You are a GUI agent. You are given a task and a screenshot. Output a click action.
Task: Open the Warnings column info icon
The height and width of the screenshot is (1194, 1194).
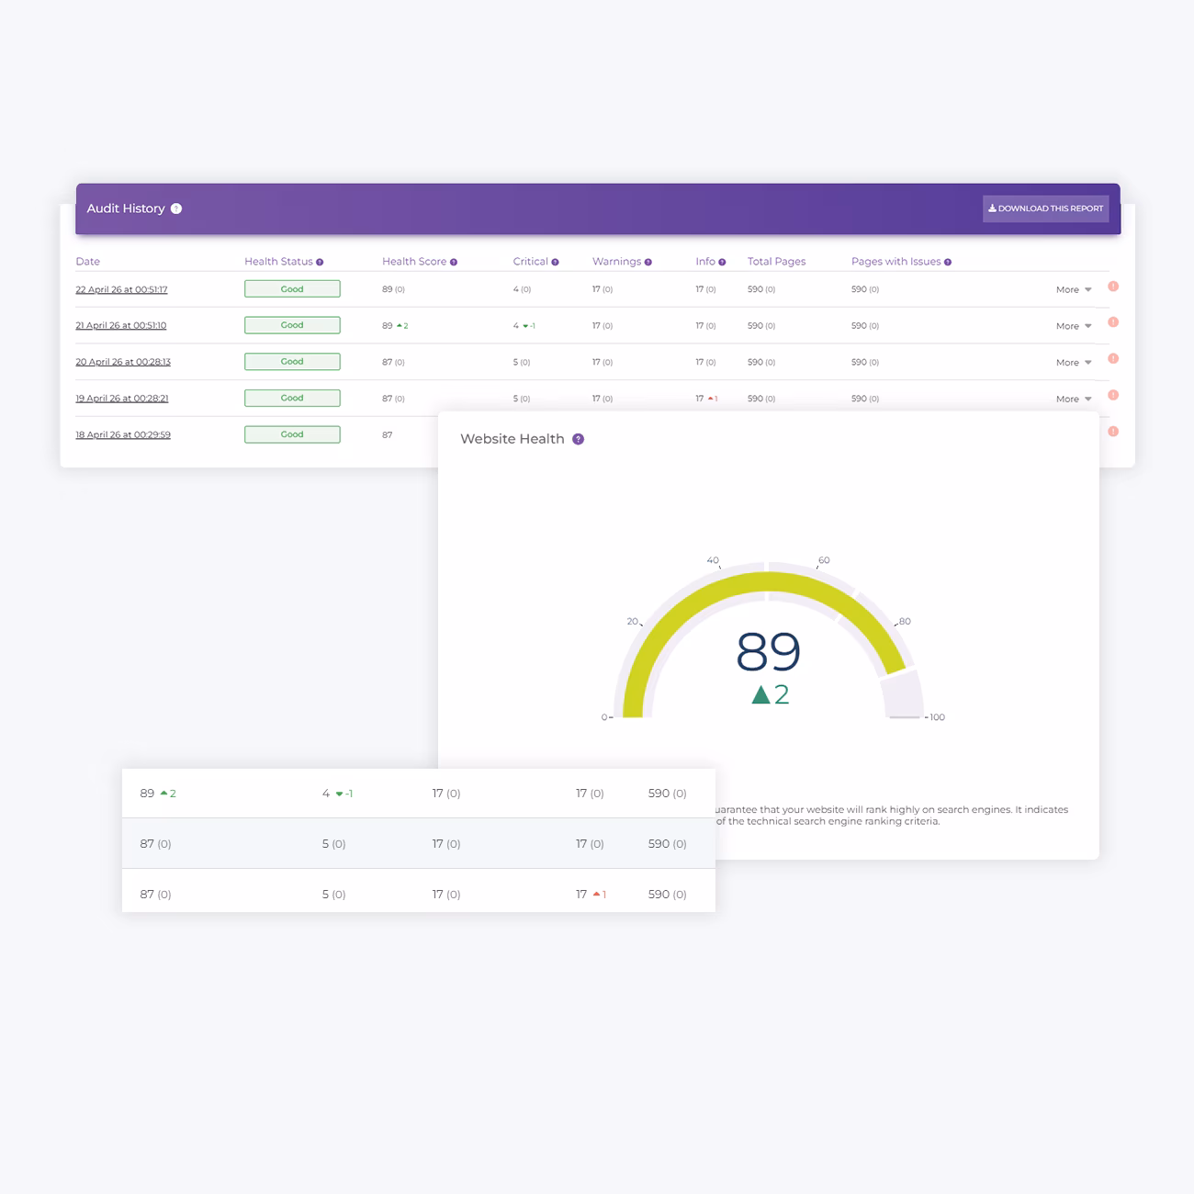[x=648, y=263]
